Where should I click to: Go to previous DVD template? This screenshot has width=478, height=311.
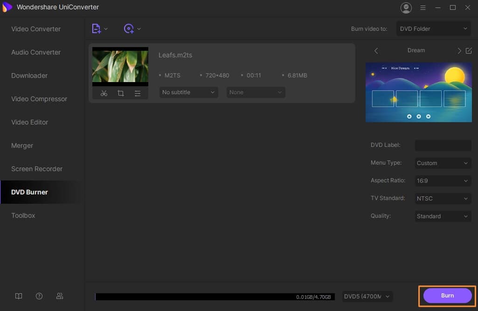point(376,51)
